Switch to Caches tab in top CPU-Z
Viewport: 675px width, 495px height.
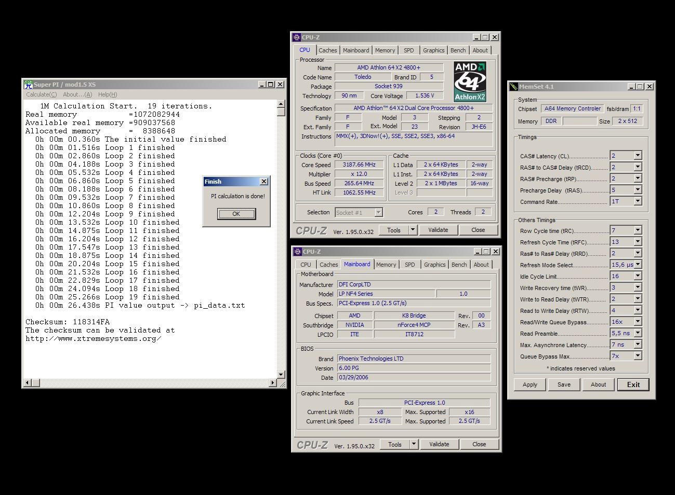tap(328, 50)
